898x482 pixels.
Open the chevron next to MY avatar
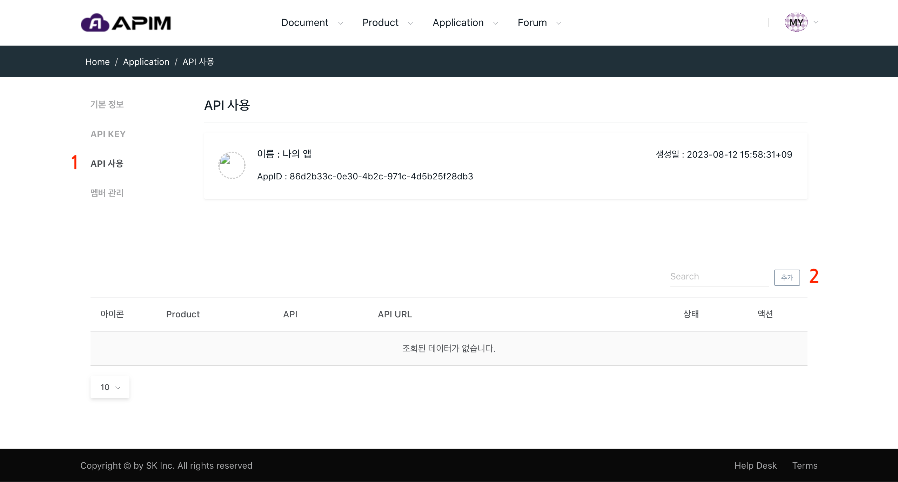[x=816, y=22]
